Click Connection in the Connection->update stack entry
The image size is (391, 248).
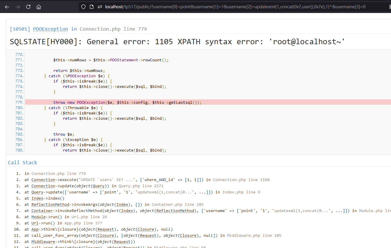[43, 186]
